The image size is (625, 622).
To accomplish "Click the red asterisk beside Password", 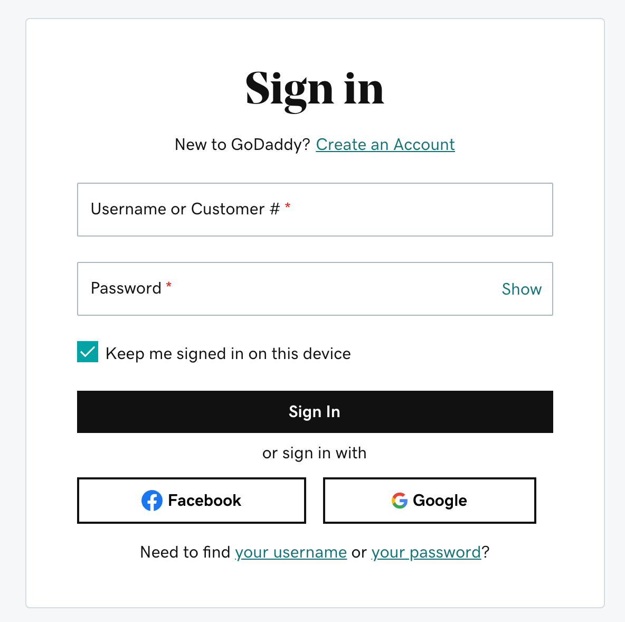I will point(169,286).
